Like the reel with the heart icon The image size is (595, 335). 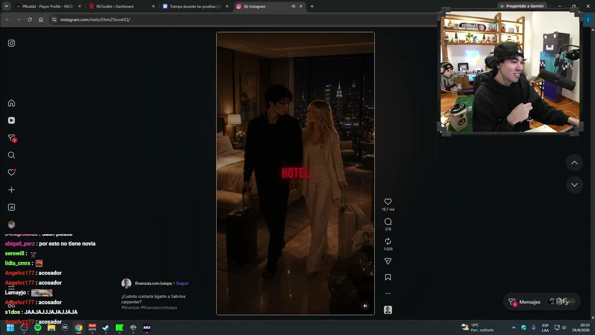(388, 201)
